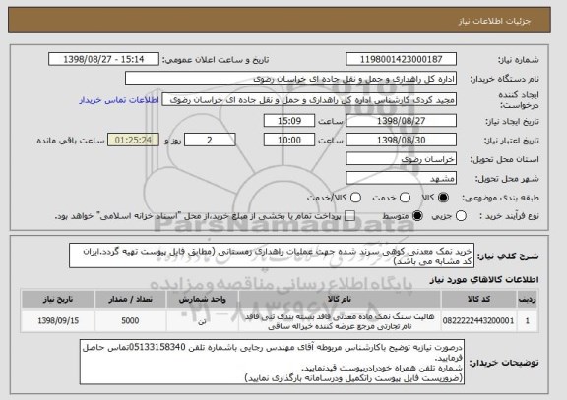Click the نام دستگاه خریدار field

[x=290, y=79]
